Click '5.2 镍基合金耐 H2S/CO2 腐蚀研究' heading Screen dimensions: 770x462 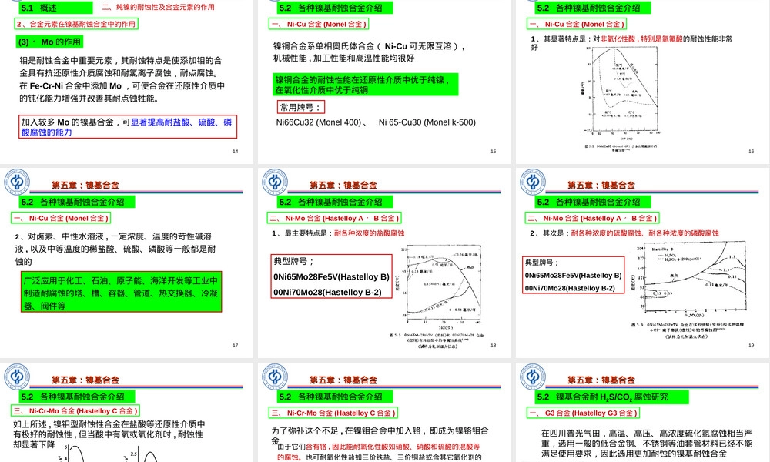tap(611, 397)
